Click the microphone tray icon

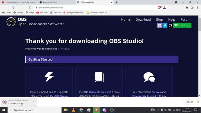pyautogui.click(x=162, y=110)
